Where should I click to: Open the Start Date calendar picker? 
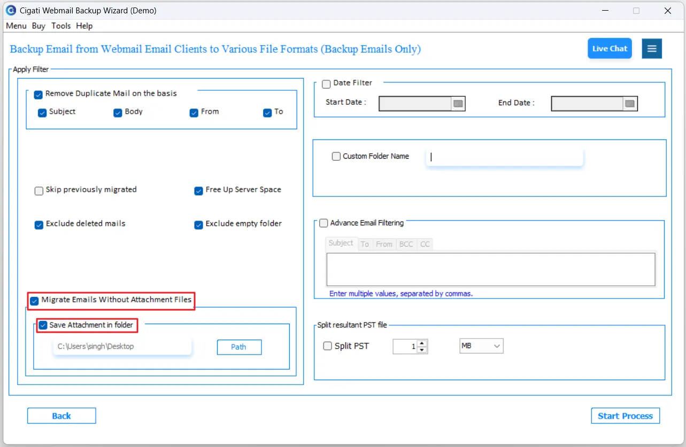tap(458, 104)
